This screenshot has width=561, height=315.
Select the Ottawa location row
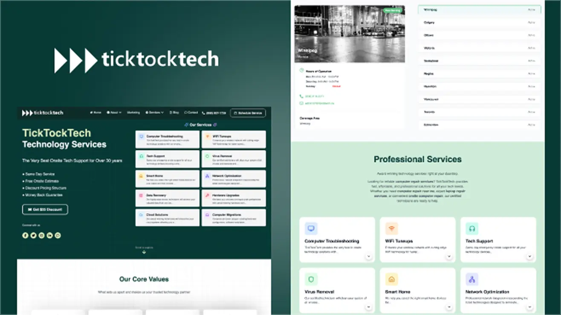tap(480, 35)
